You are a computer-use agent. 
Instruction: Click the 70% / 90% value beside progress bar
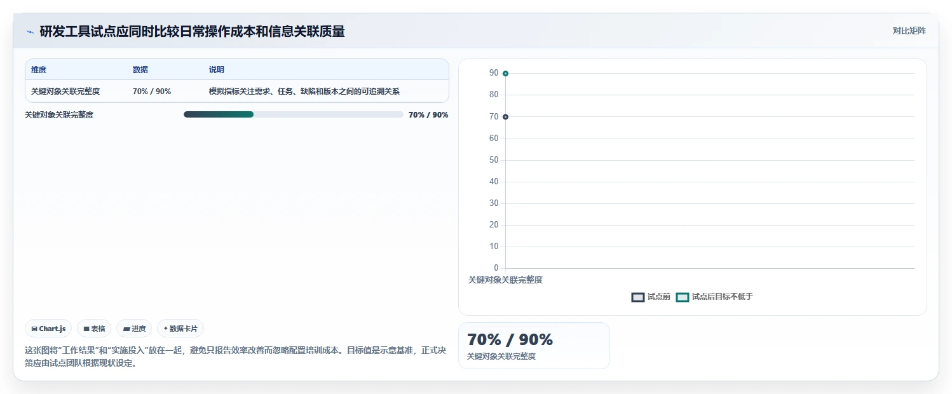(428, 115)
